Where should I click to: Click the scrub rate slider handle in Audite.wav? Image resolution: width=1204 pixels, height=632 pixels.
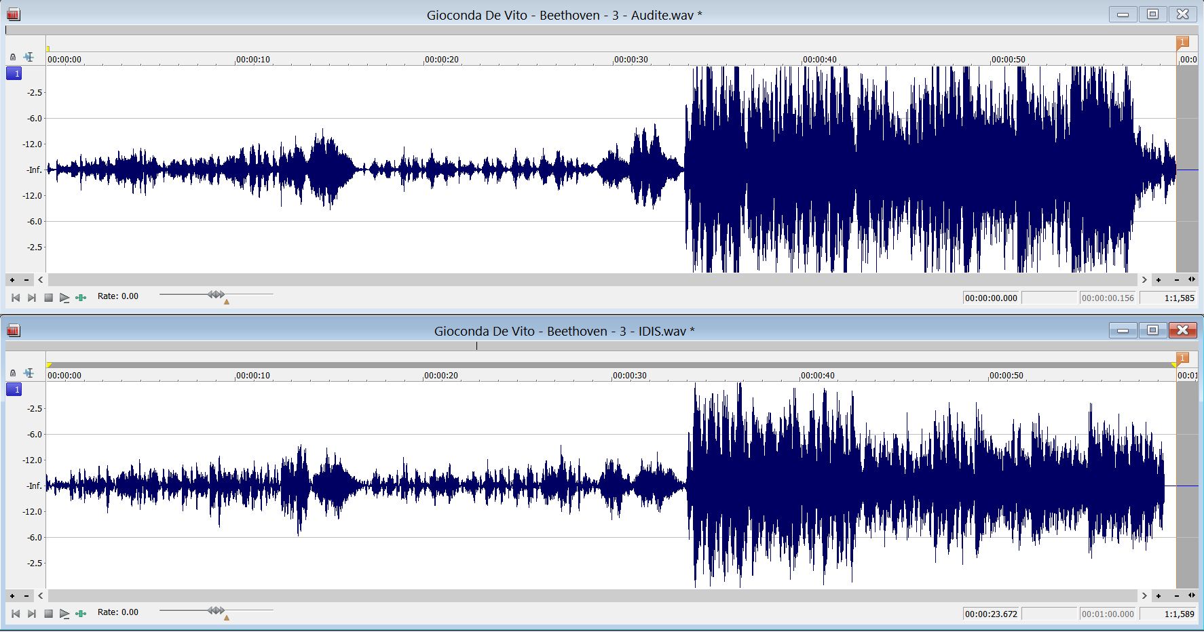(x=216, y=294)
